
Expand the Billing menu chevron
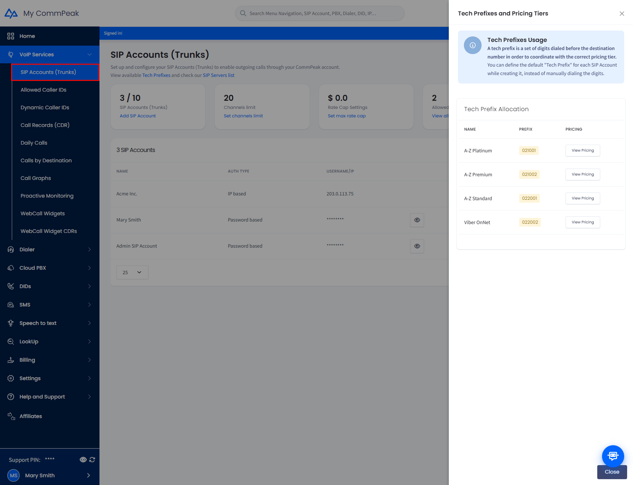pyautogui.click(x=90, y=360)
